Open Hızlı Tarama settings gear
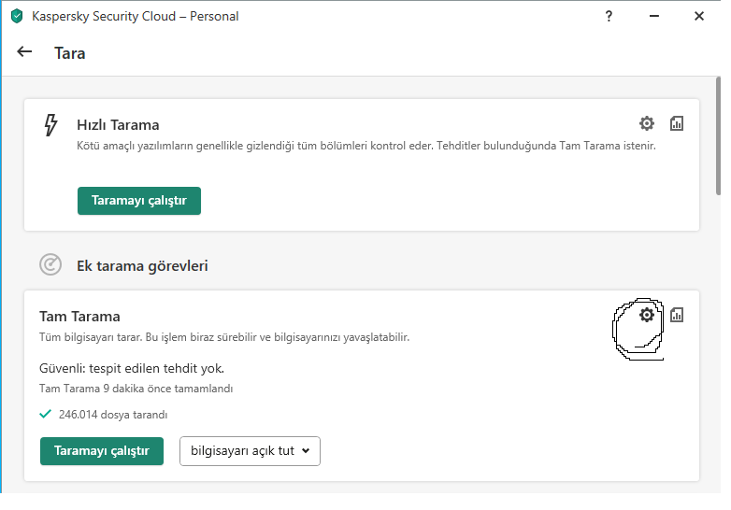Viewport: 731px width, 510px height. pos(647,123)
